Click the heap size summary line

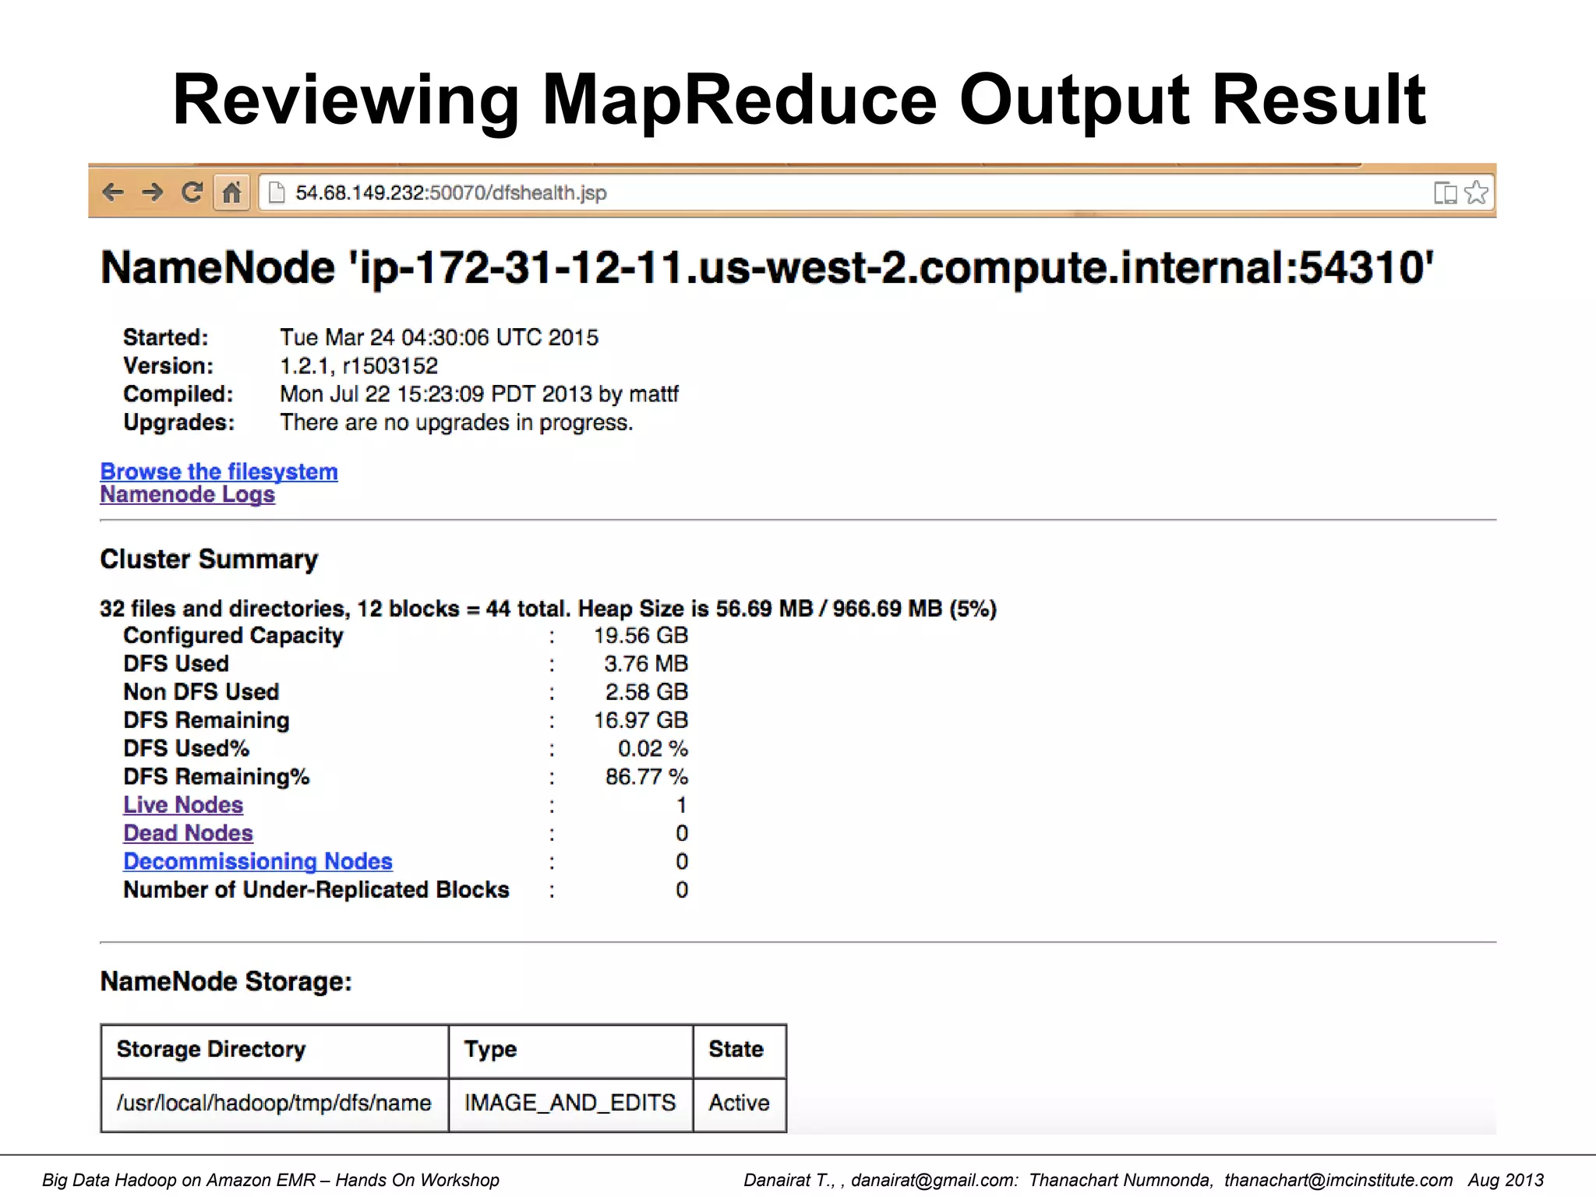pyautogui.click(x=549, y=608)
